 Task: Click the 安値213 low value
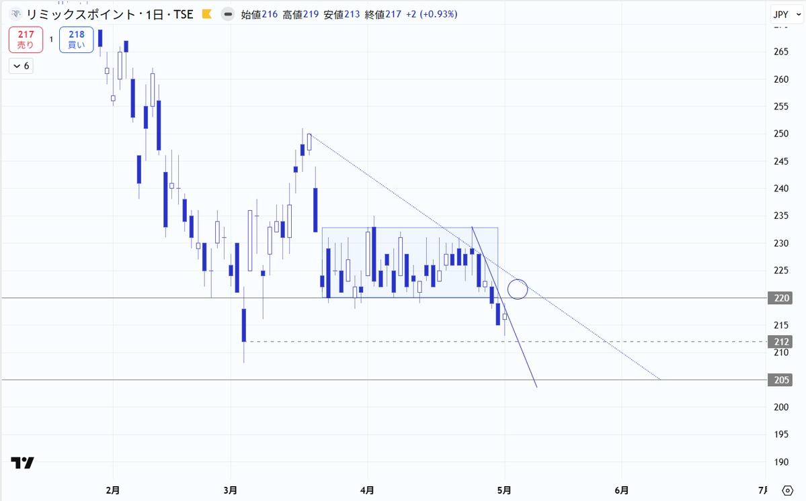342,14
